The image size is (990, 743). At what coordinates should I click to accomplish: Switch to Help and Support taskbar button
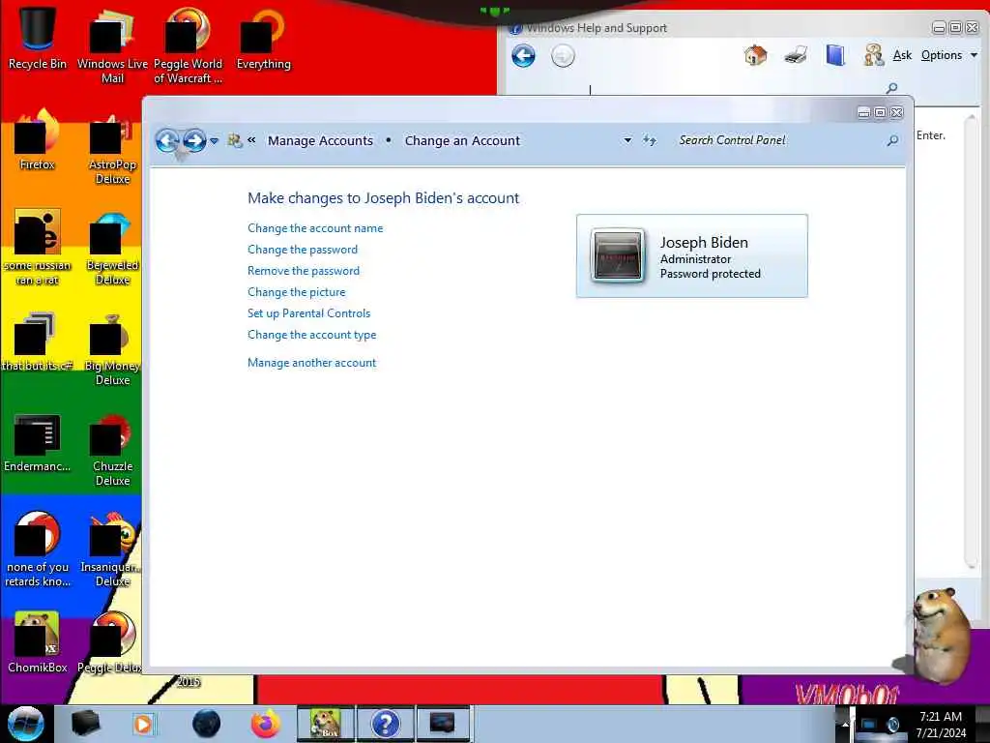[385, 724]
